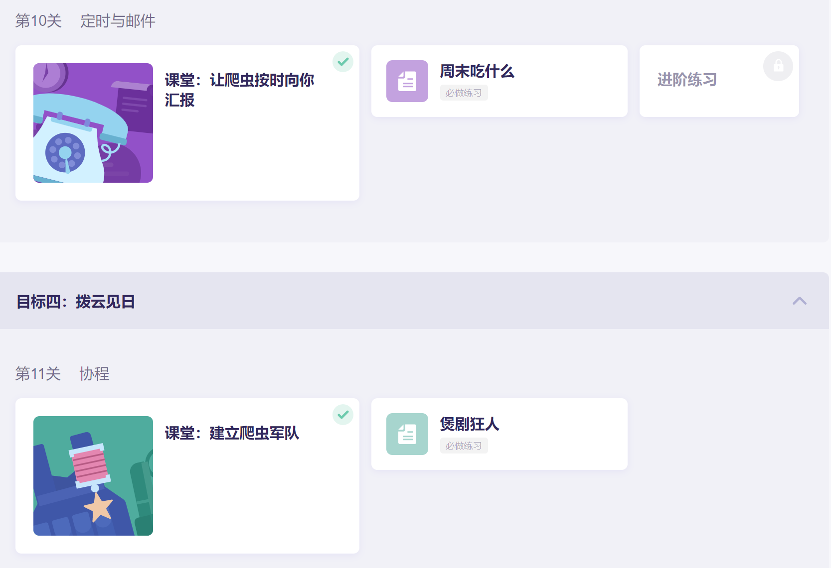Screen dimensions: 831x568
Task: Click the lock icon on 进阶练习 card
Action: (778, 66)
